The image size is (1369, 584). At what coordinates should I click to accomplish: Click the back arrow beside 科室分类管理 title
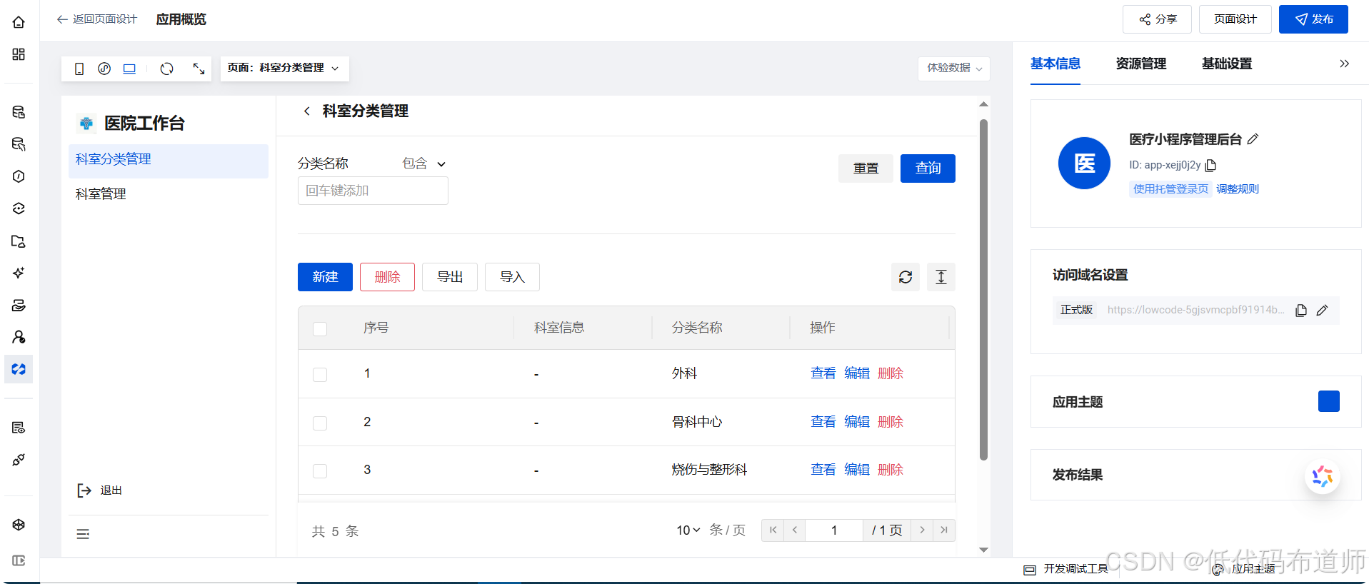pyautogui.click(x=307, y=111)
